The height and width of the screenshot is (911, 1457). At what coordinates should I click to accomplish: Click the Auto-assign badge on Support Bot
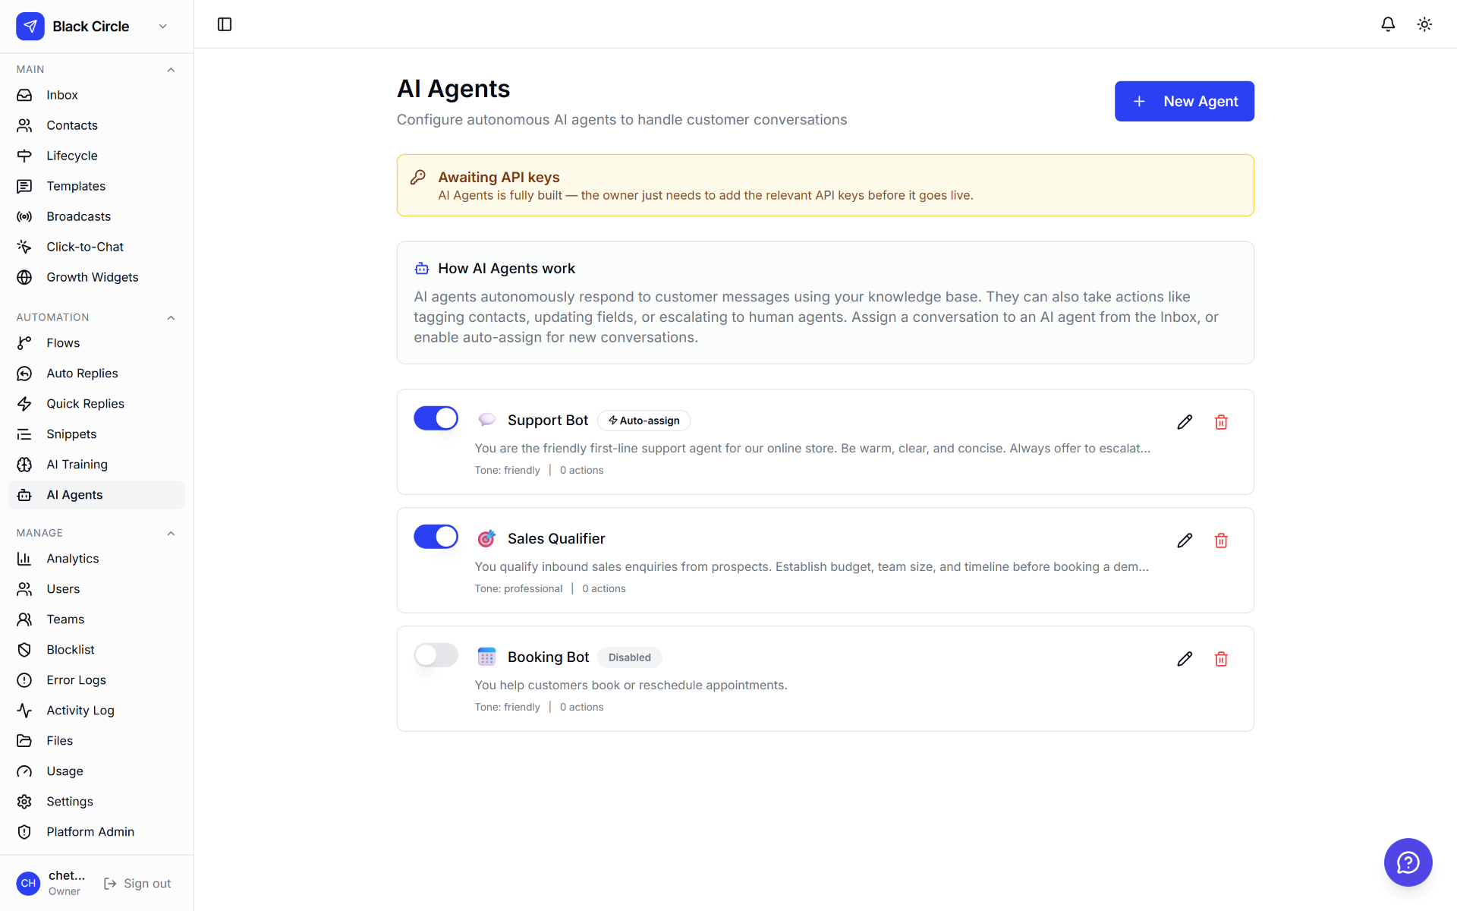pos(644,421)
